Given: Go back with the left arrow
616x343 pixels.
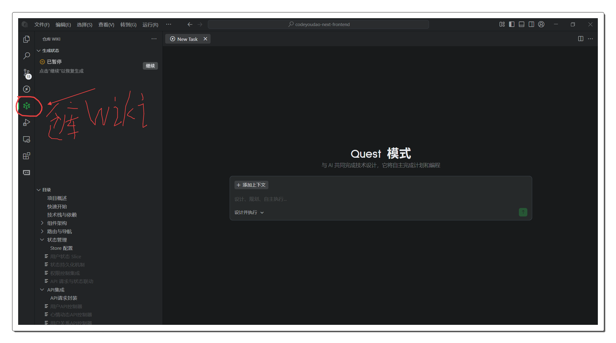Looking at the screenshot, I should [190, 24].
